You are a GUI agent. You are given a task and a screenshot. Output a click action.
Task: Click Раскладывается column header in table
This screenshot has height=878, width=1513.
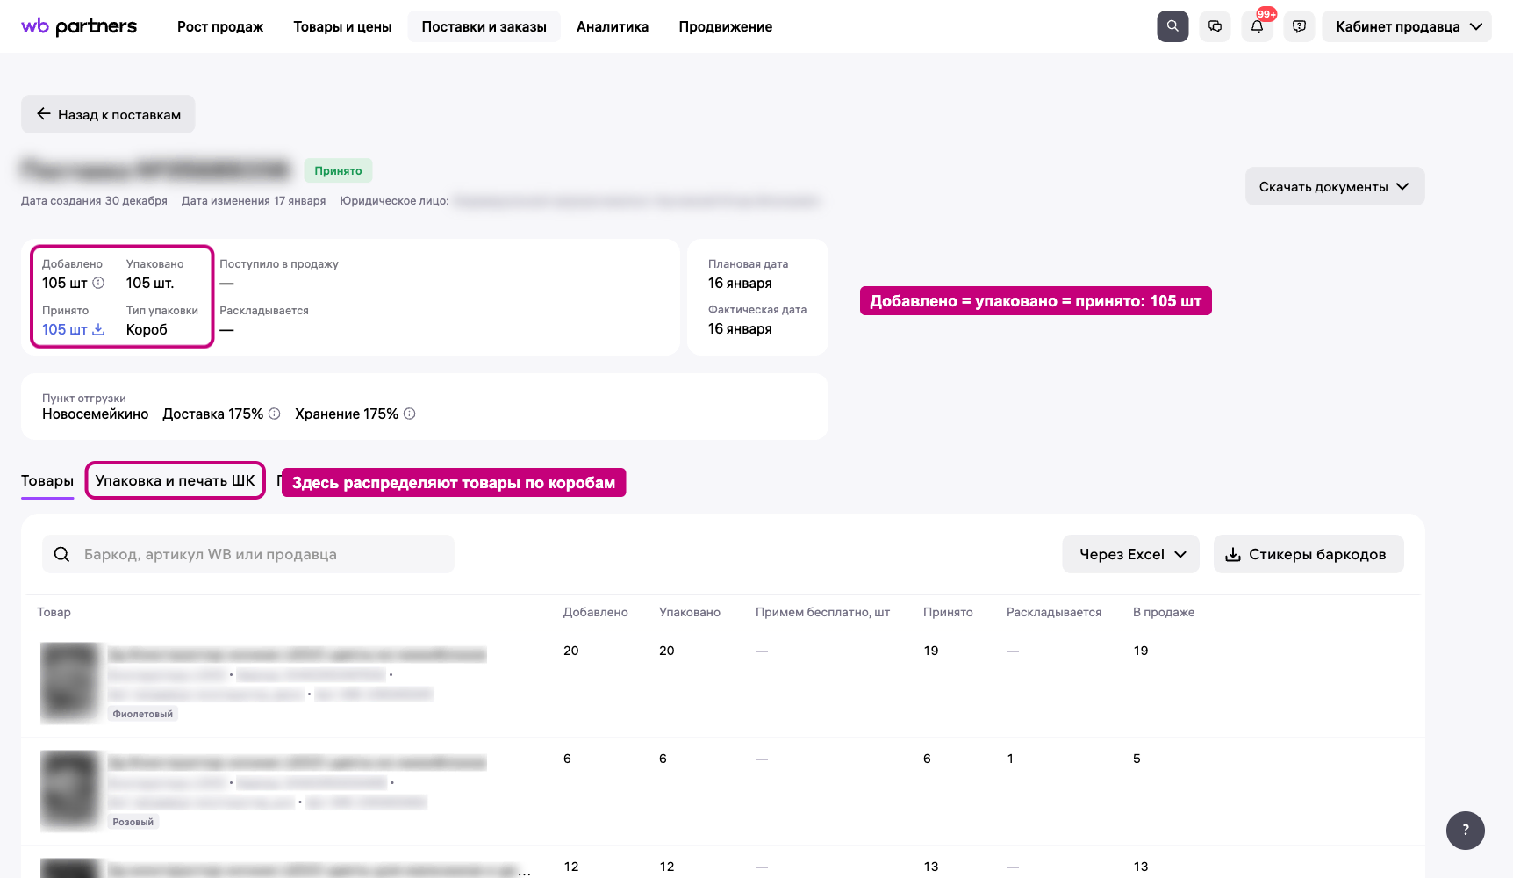click(1054, 612)
